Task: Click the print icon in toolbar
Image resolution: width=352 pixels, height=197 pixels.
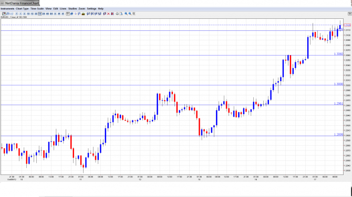Action: [117, 14]
